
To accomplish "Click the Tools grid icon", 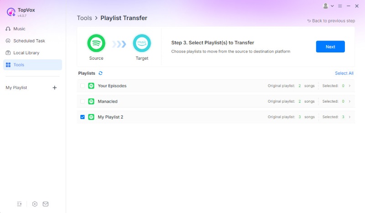I will (x=8, y=65).
